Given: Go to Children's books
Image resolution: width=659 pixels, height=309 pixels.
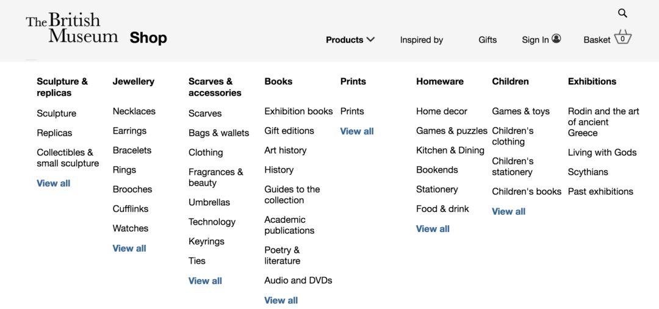Looking at the screenshot, I should pos(527,191).
